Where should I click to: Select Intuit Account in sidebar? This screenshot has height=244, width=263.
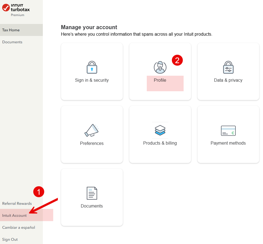[14, 215]
